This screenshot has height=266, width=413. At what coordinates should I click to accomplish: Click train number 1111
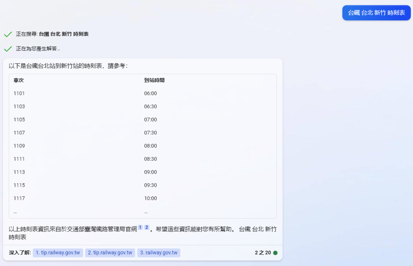pos(19,159)
